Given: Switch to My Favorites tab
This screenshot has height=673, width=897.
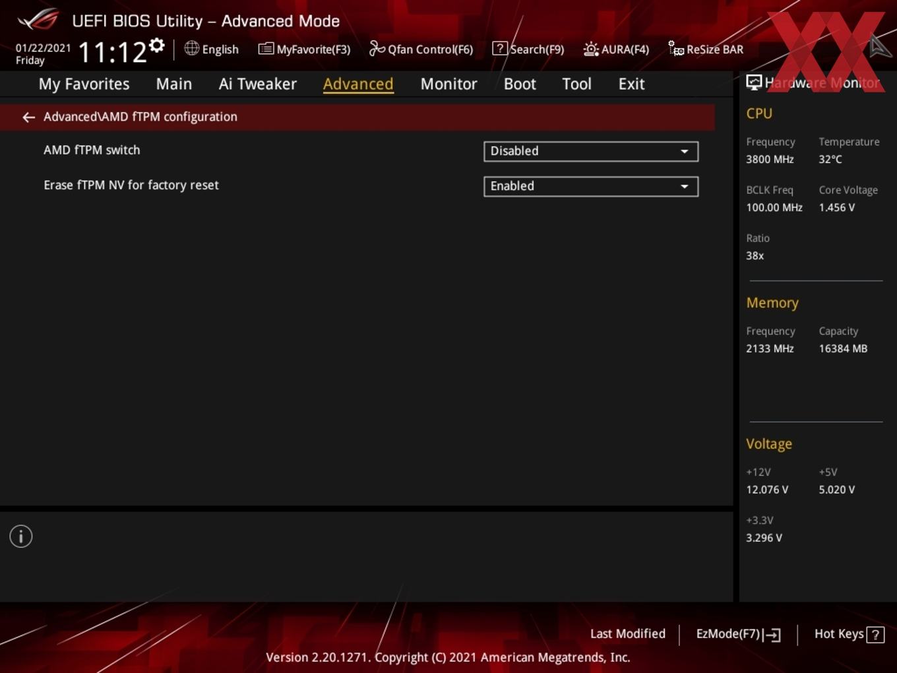Looking at the screenshot, I should tap(84, 84).
